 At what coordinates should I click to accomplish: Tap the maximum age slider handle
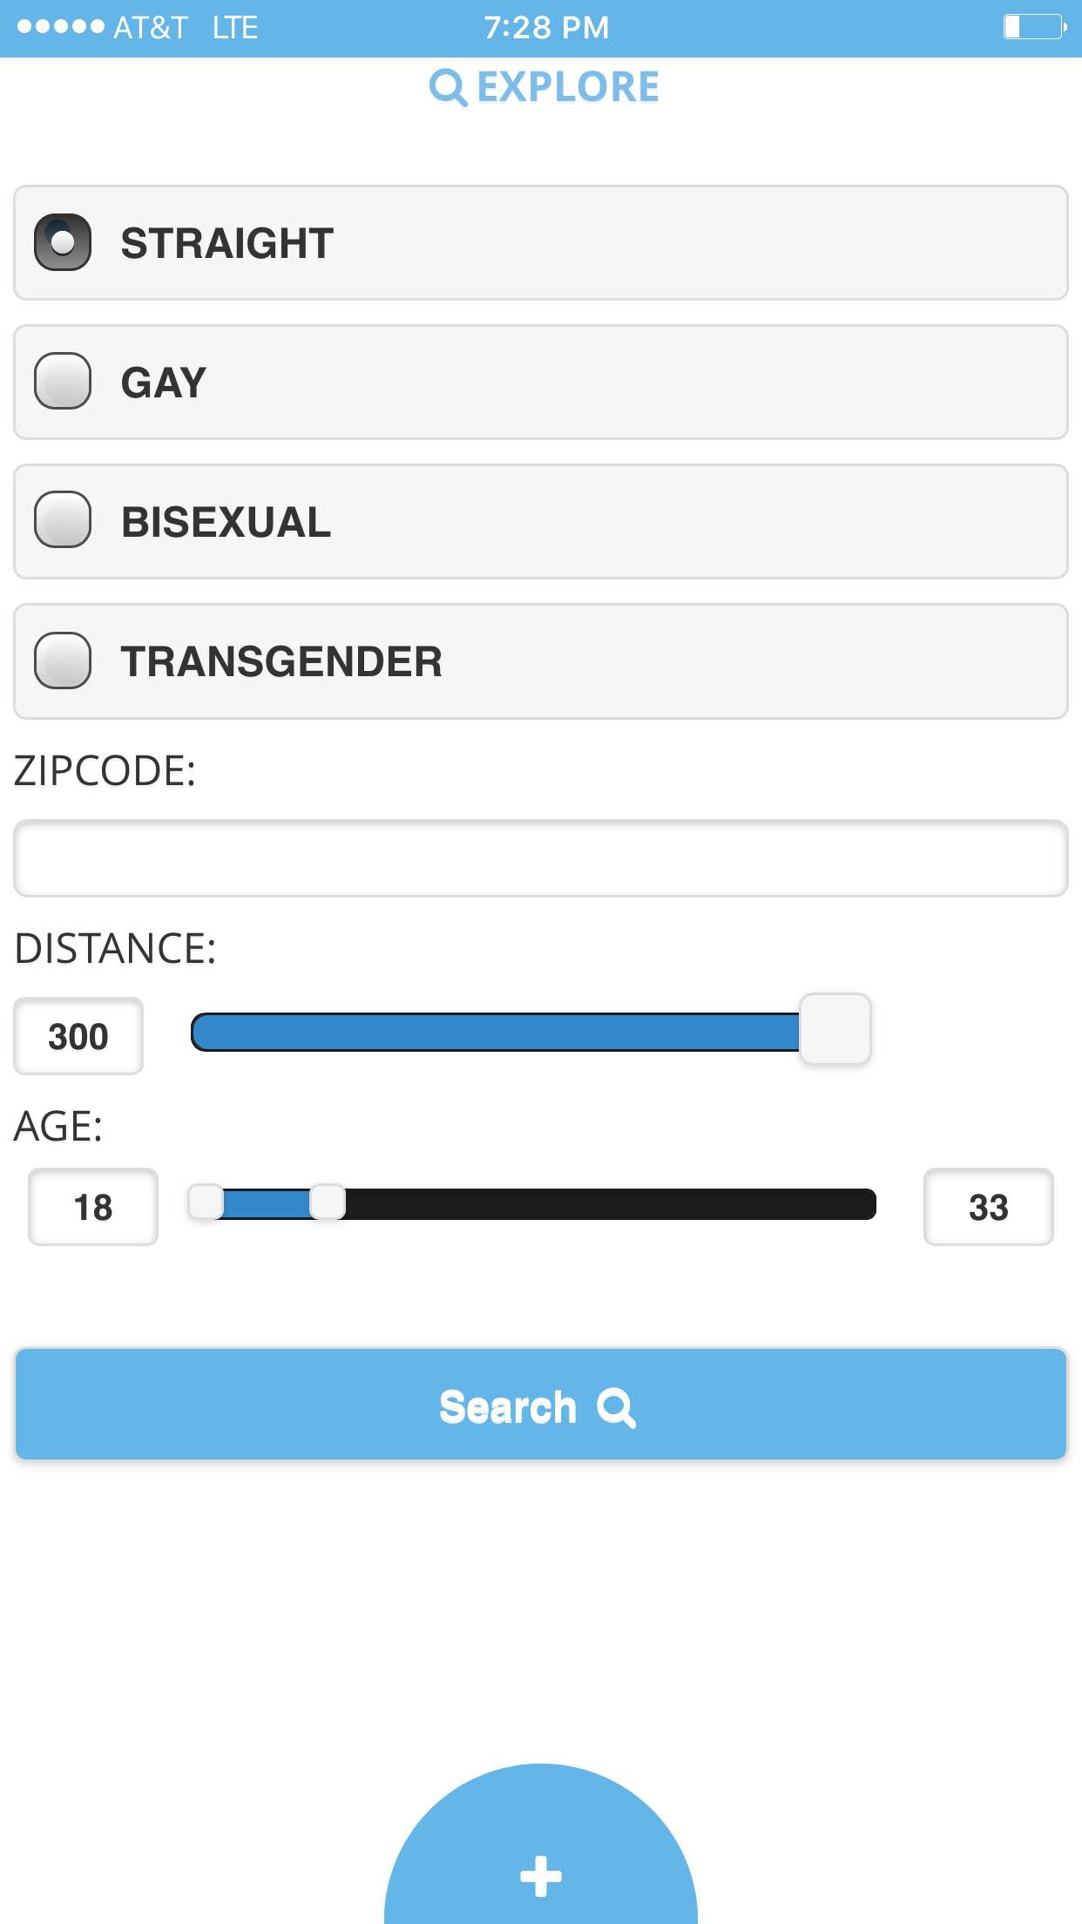[x=328, y=1202]
